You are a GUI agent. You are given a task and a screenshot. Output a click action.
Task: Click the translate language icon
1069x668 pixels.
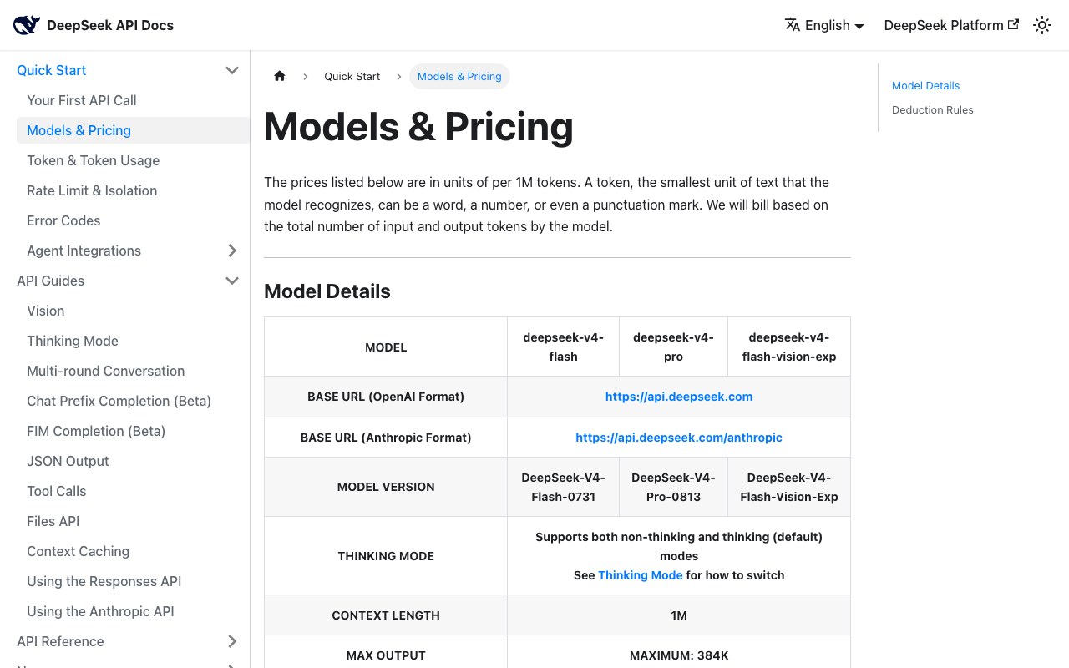click(793, 25)
